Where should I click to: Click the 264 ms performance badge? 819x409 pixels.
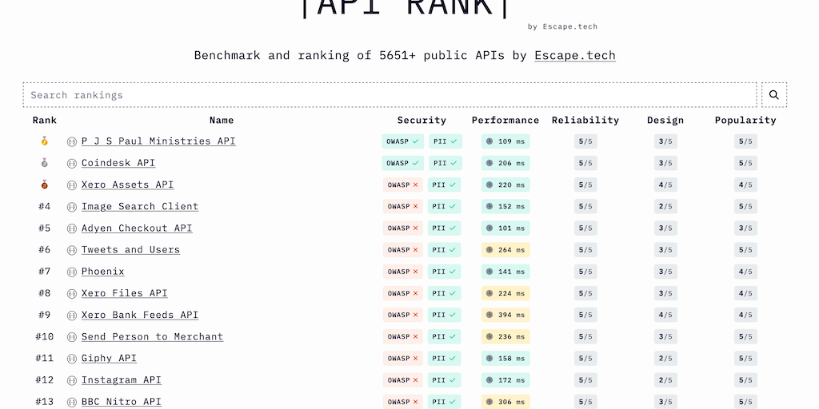(x=505, y=250)
